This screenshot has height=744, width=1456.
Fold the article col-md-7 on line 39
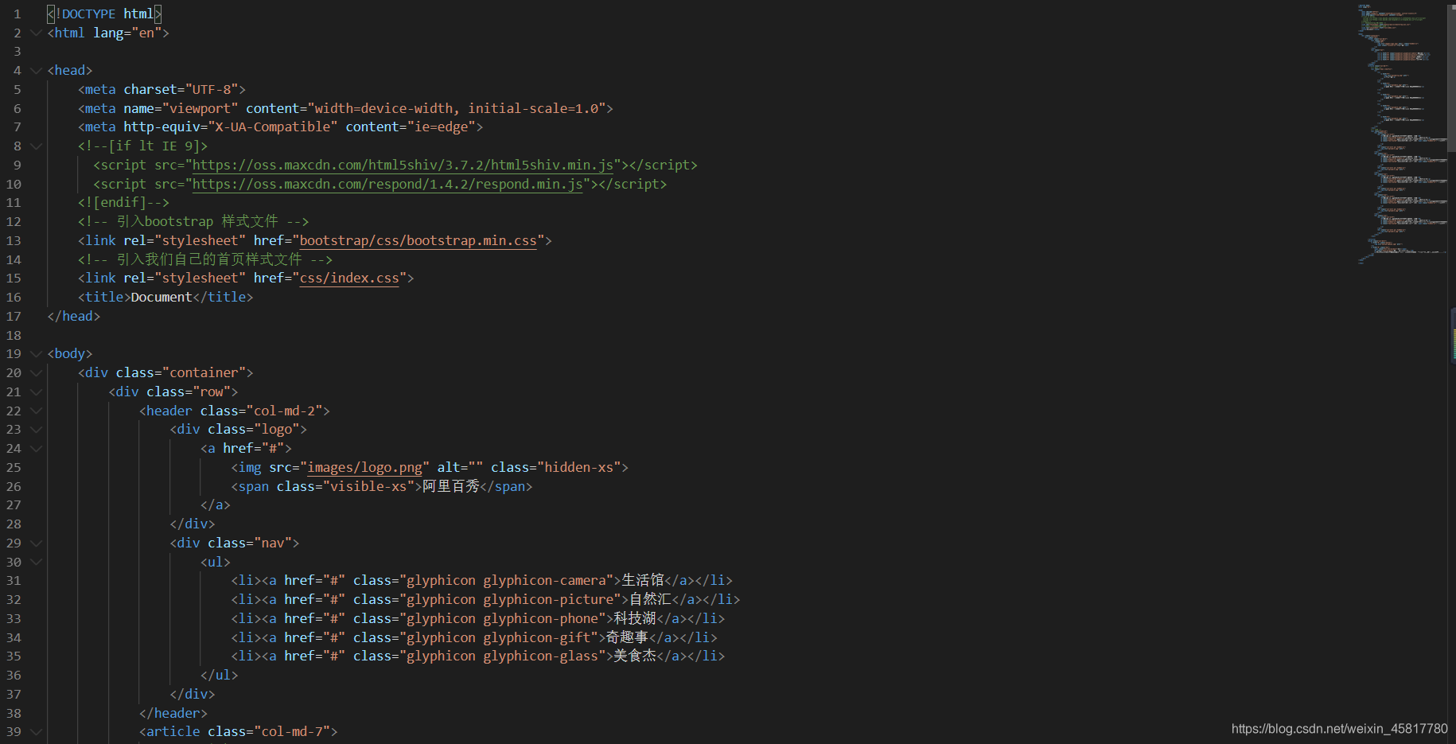tap(36, 731)
